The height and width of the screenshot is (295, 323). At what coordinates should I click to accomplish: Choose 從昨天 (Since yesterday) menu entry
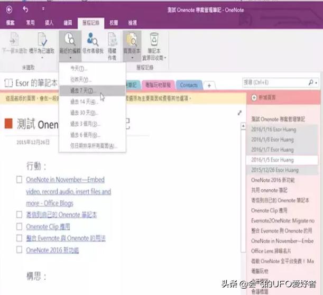(93, 79)
